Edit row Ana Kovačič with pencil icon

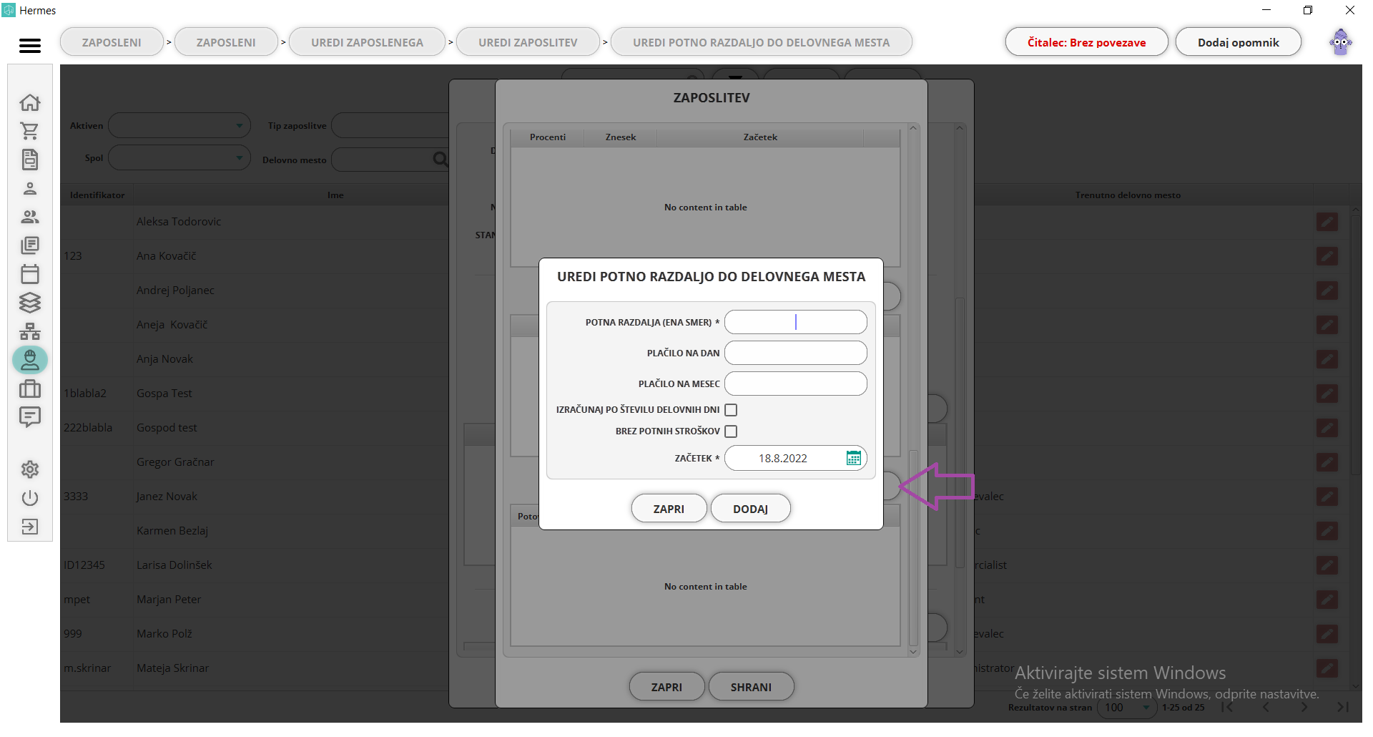(1327, 256)
